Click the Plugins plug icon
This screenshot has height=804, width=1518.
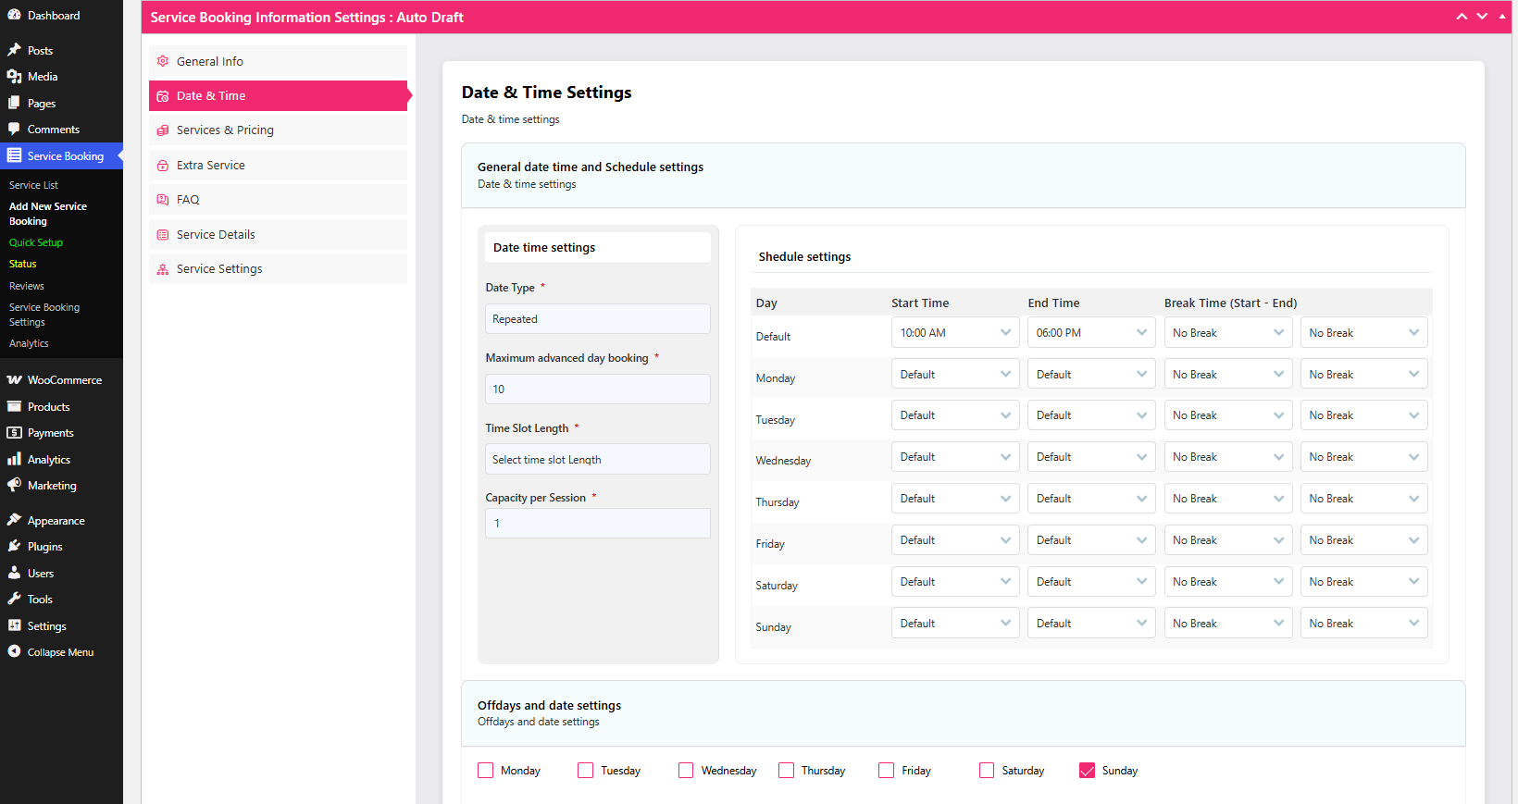point(14,547)
